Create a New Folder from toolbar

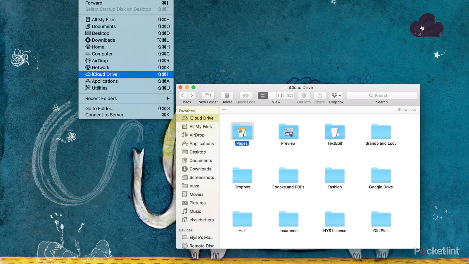coord(208,95)
